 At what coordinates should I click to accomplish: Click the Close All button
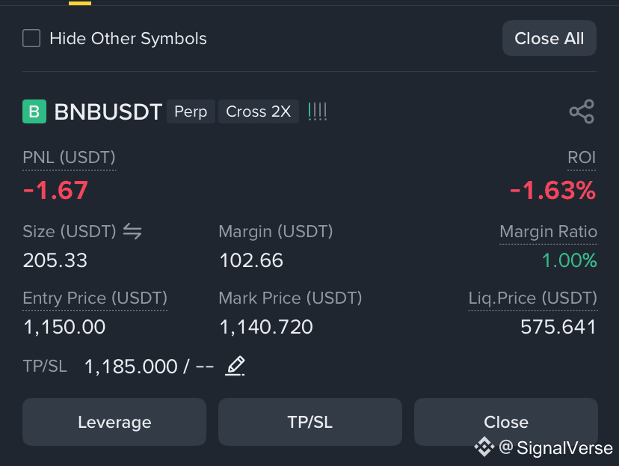(549, 38)
